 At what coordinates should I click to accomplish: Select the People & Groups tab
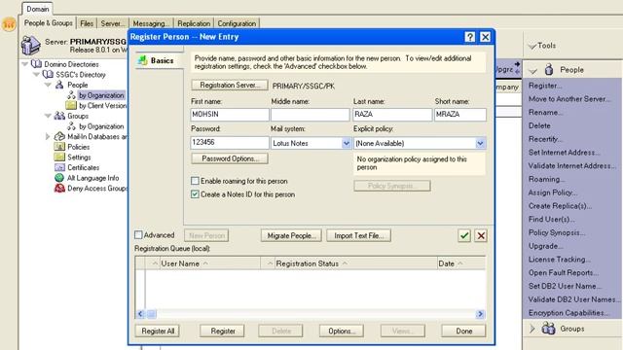pyautogui.click(x=49, y=23)
